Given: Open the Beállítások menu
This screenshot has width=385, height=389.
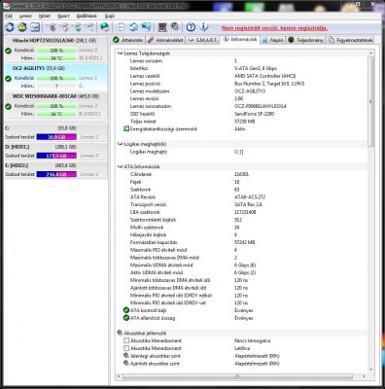Looking at the screenshot, I should click(x=87, y=16).
